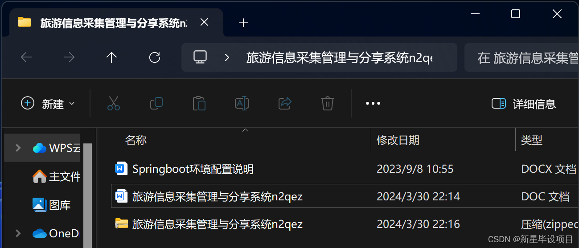Image resolution: width=579 pixels, height=248 pixels.
Task: Click the Copy icon in toolbar
Action: coord(156,104)
